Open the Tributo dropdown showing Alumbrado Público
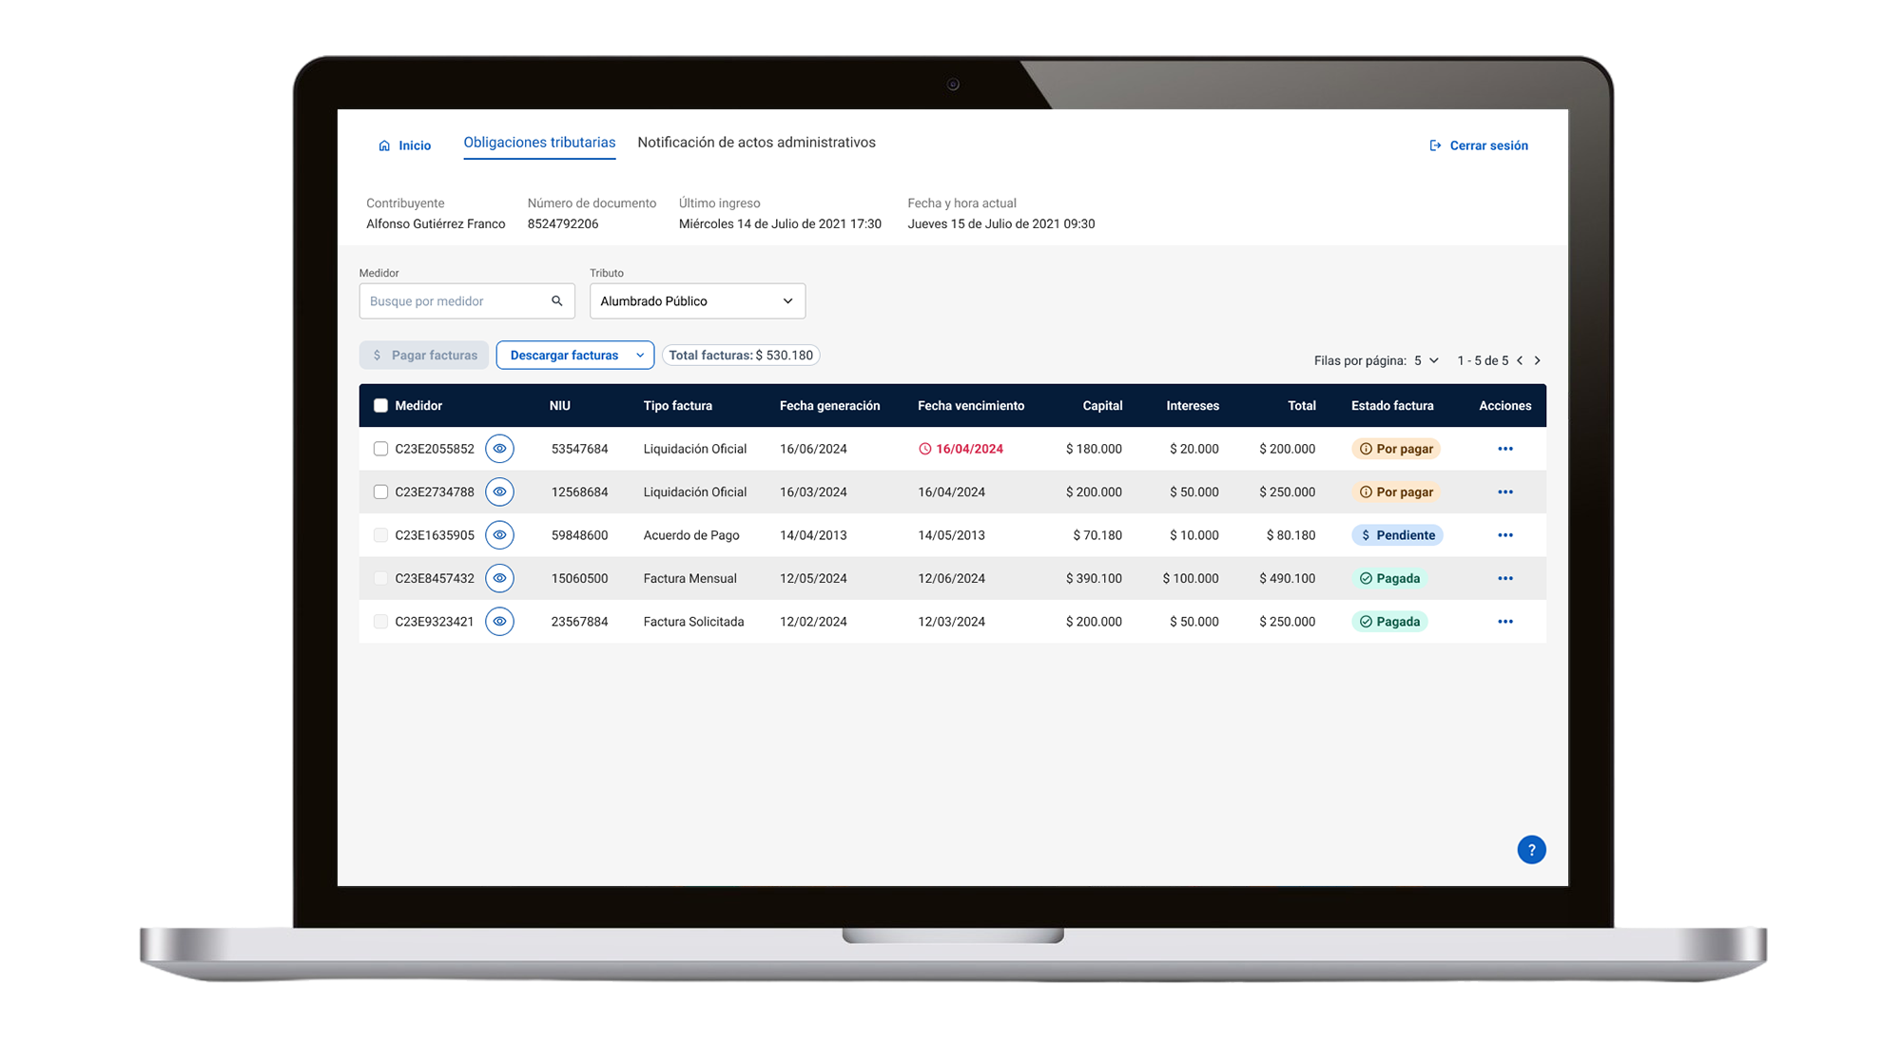The height and width of the screenshot is (1062, 1902). (697, 301)
